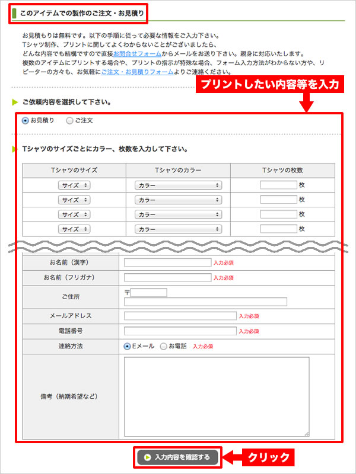Viewport: 356px width, 474px height.
Task: Click the first row Tシャツの枚数 quantity field
Action: click(x=278, y=185)
